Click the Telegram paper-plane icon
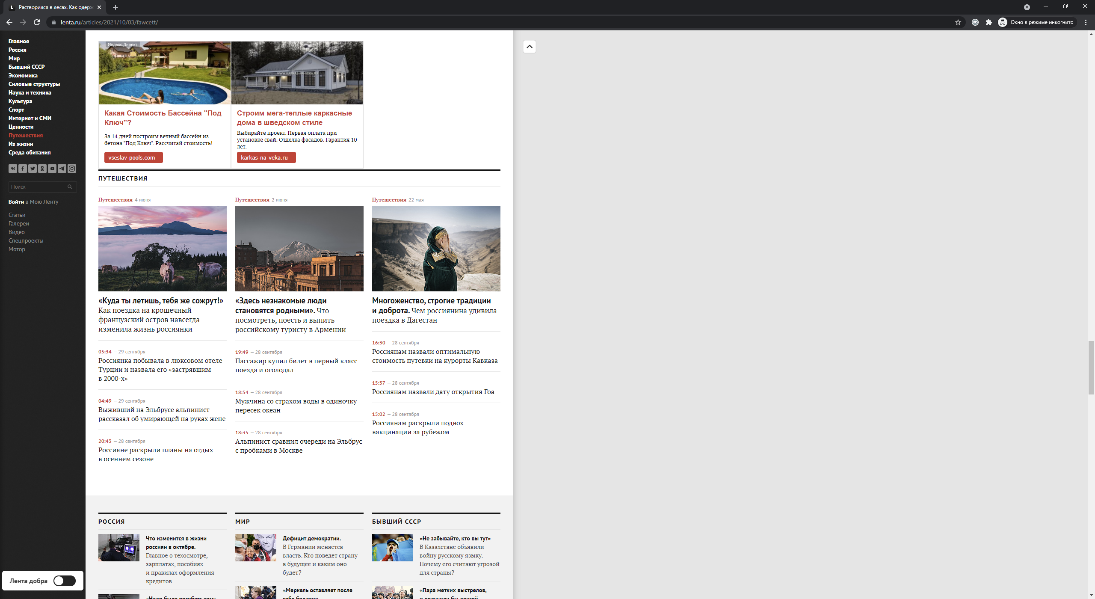The image size is (1095, 599). point(62,169)
